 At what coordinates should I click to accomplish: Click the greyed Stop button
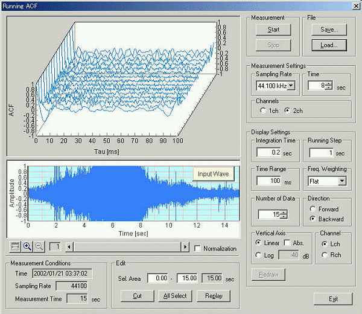click(x=273, y=45)
